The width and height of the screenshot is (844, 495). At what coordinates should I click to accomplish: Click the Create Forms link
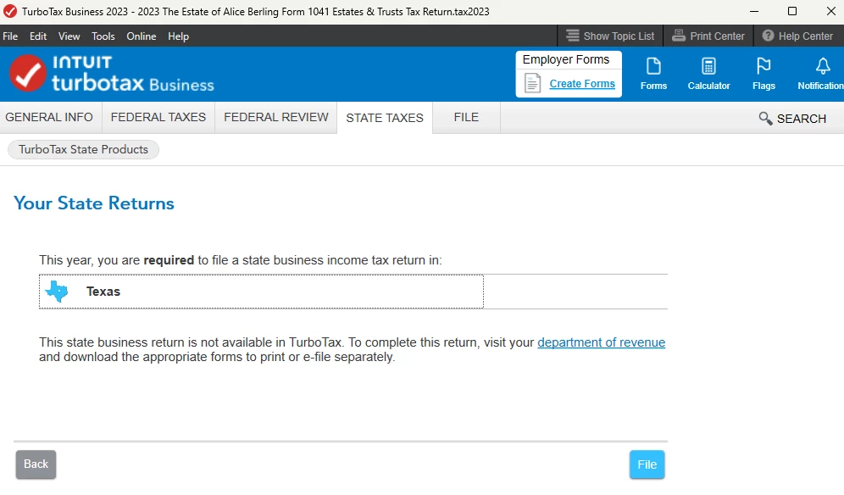point(582,83)
